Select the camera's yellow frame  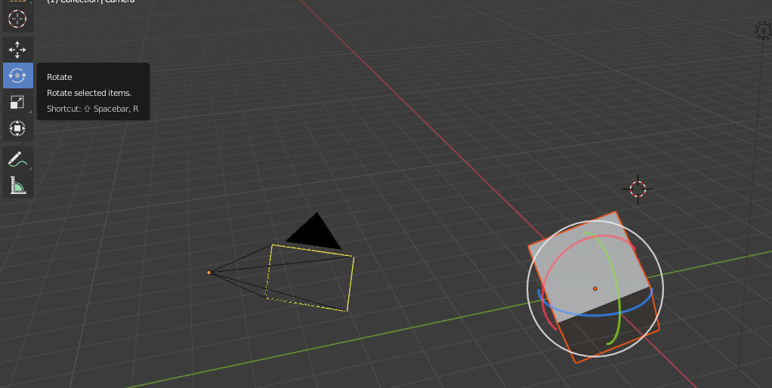click(x=310, y=278)
